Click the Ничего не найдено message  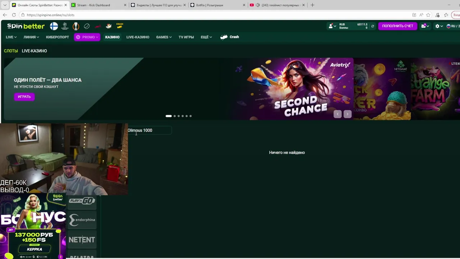point(287,153)
